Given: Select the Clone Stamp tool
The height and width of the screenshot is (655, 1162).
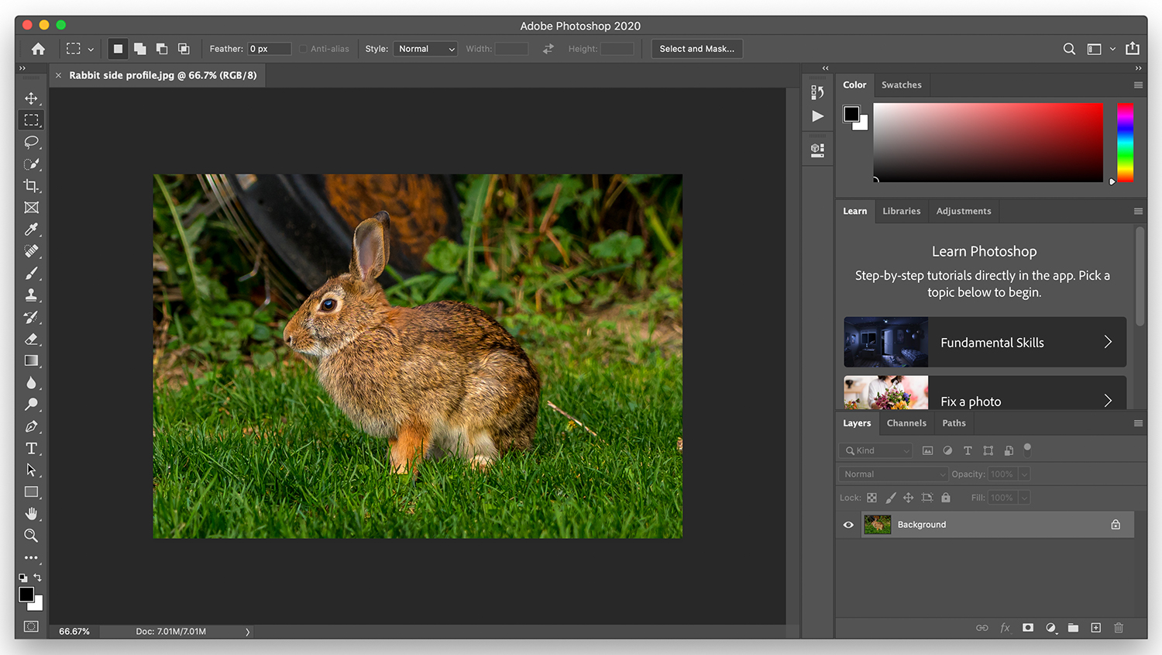Looking at the screenshot, I should (x=32, y=295).
